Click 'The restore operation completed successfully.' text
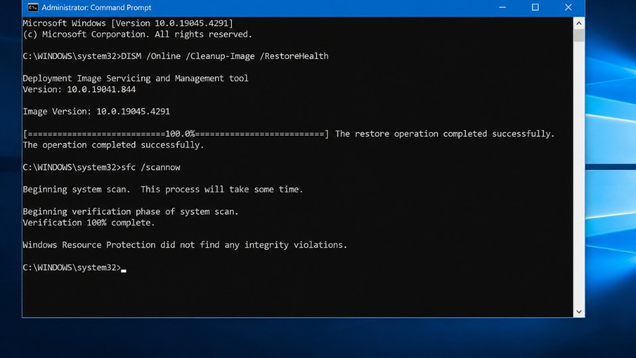 tap(445, 134)
